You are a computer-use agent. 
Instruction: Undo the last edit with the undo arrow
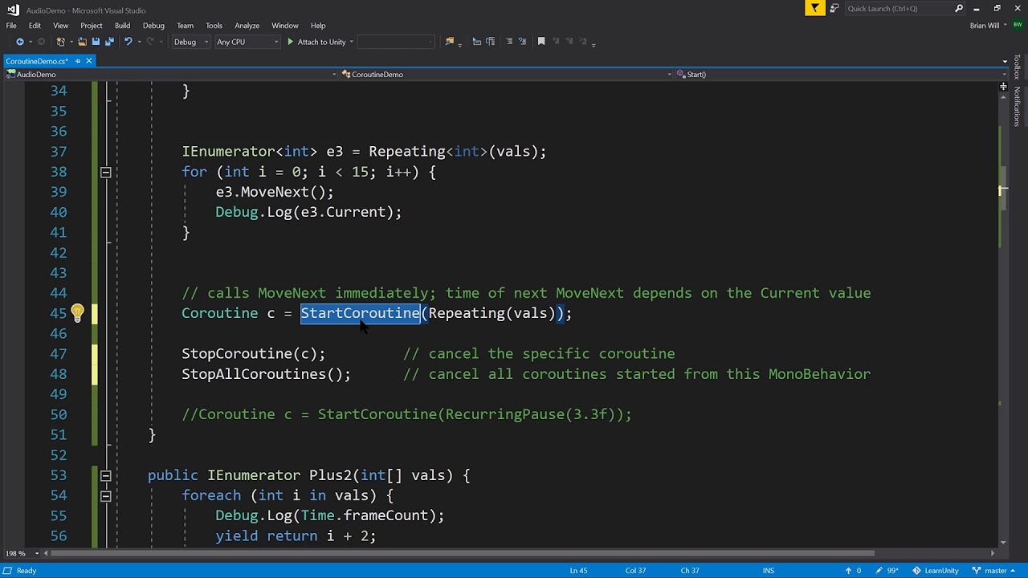click(128, 42)
